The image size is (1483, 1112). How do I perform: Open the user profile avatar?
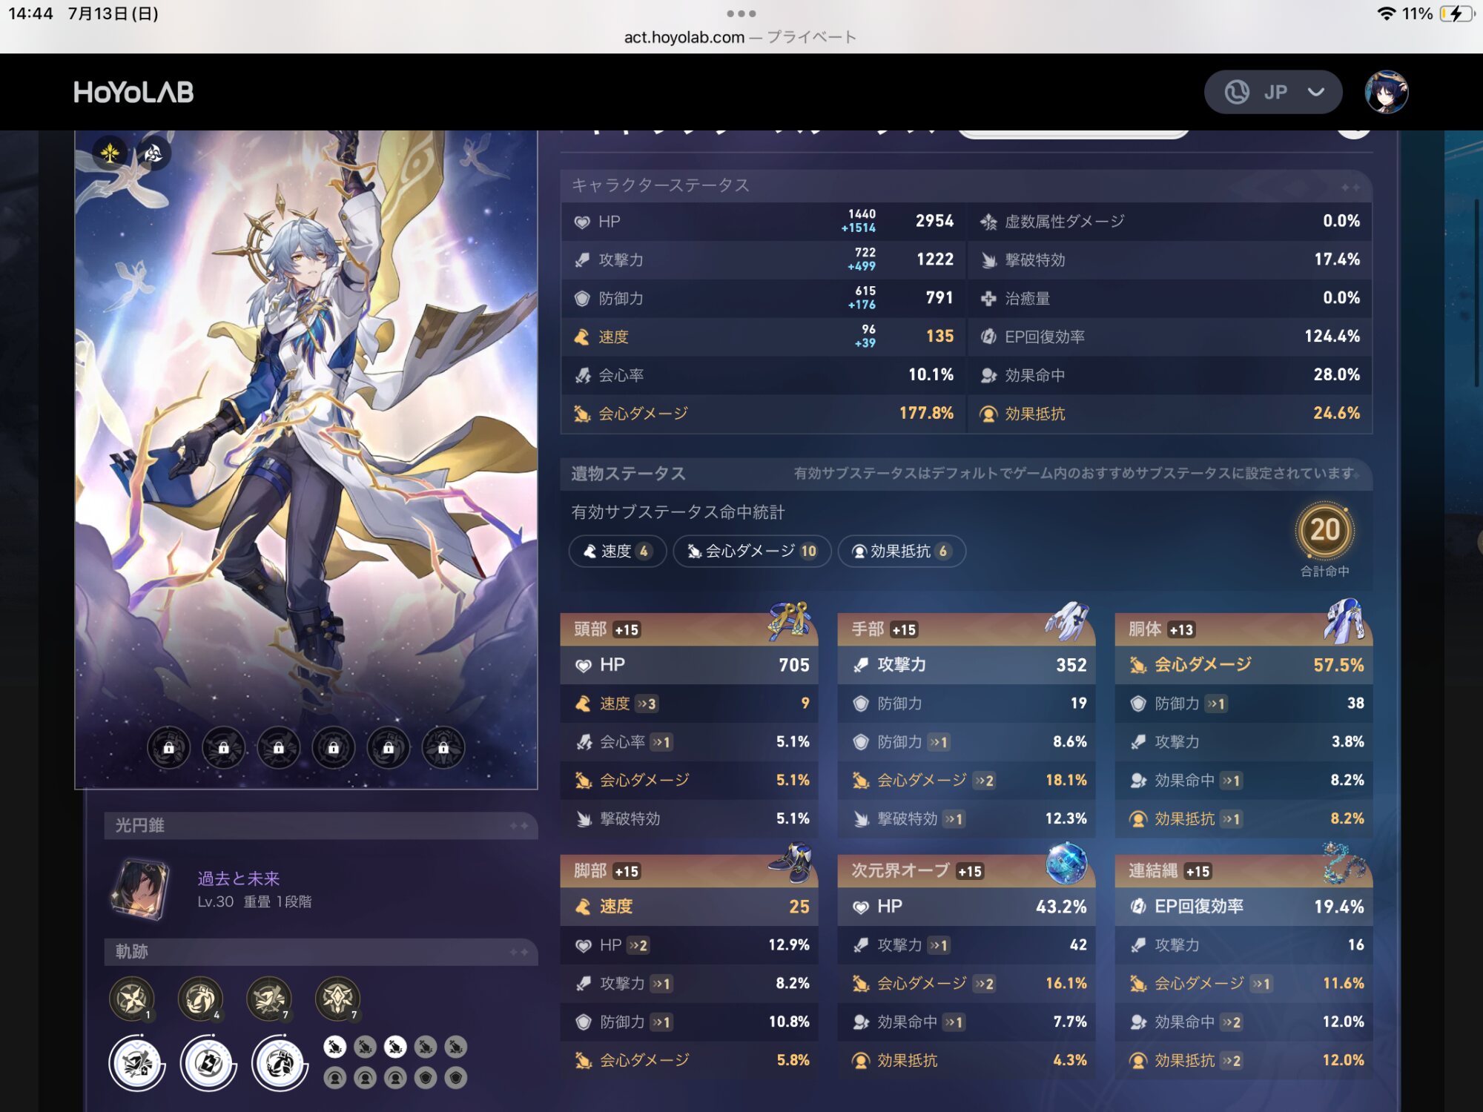1386,92
